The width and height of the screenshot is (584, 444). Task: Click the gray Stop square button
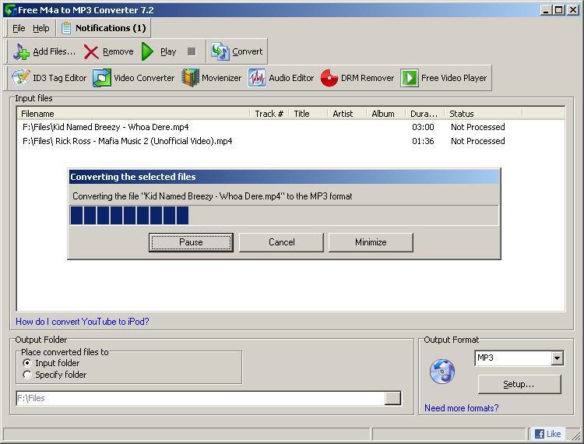pyautogui.click(x=192, y=51)
